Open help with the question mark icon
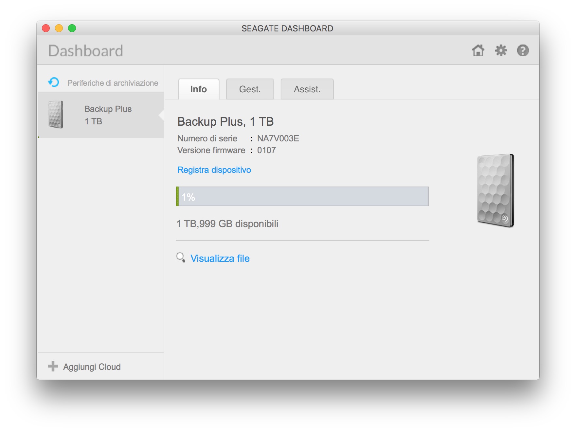 tap(523, 51)
